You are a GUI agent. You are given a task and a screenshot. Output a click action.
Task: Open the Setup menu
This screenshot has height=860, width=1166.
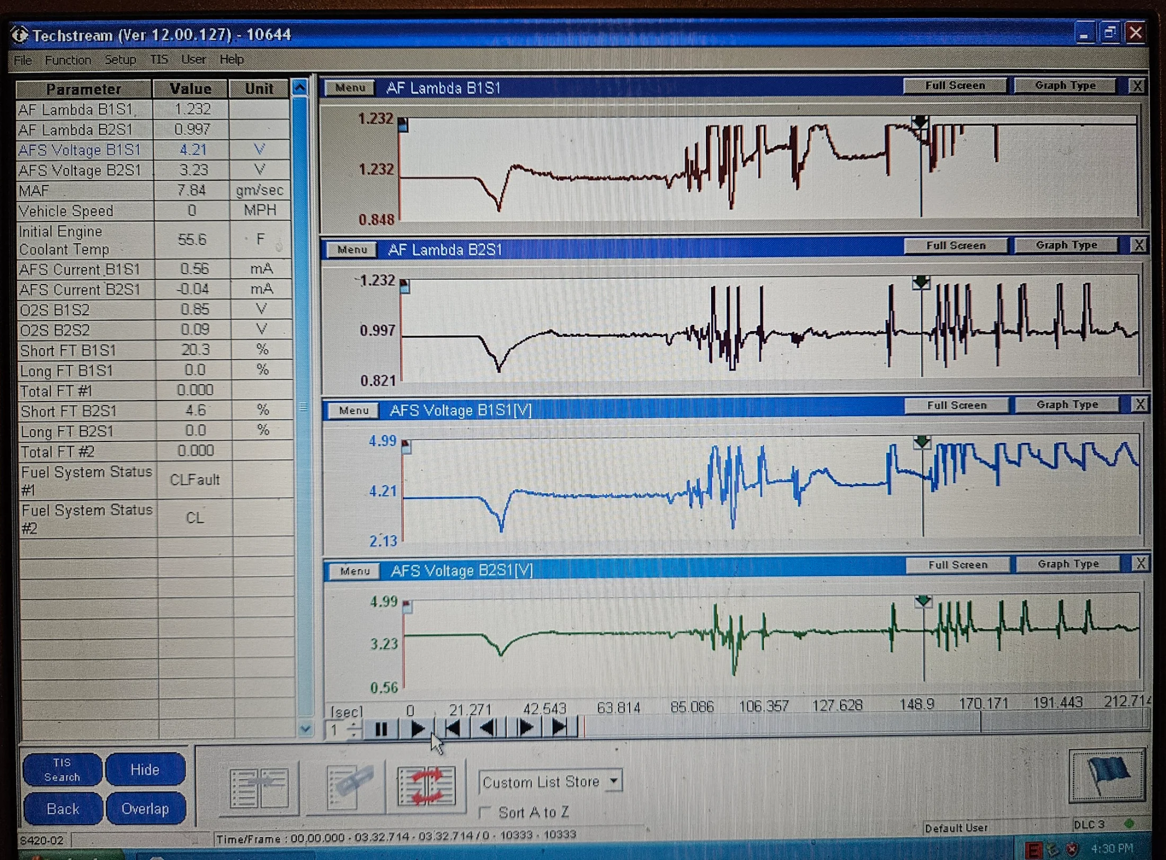click(x=120, y=59)
